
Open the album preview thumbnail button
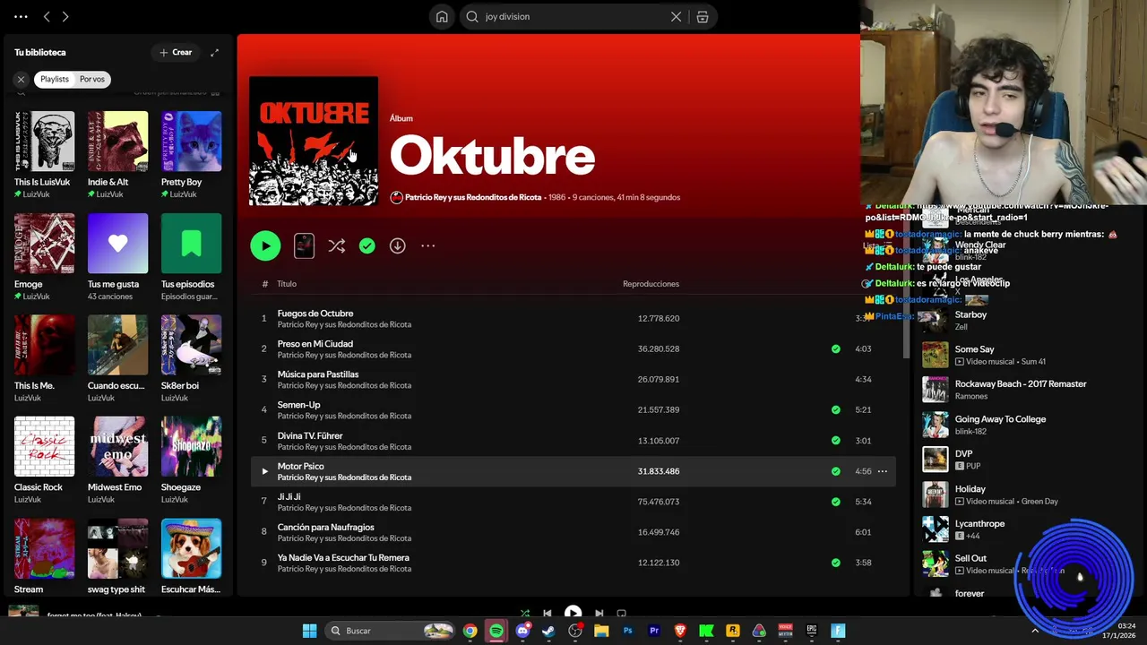[x=305, y=245]
